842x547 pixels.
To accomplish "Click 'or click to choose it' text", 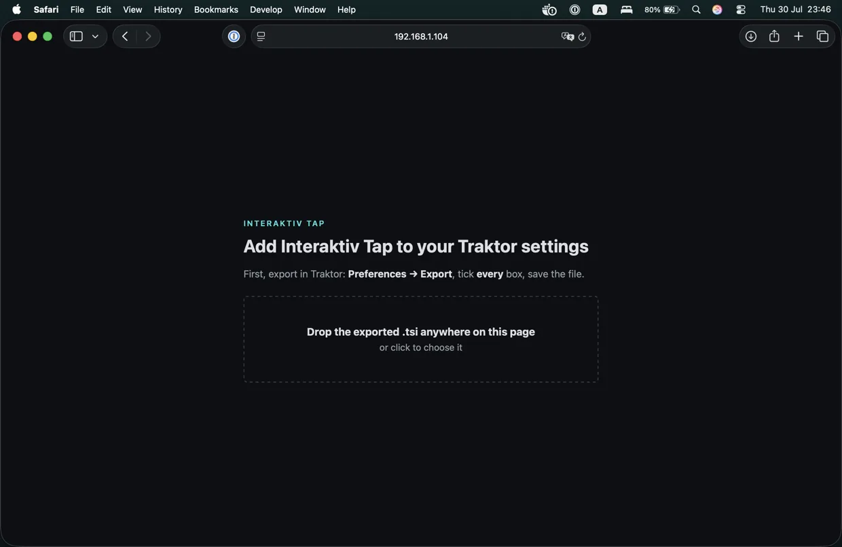I will coord(421,347).
